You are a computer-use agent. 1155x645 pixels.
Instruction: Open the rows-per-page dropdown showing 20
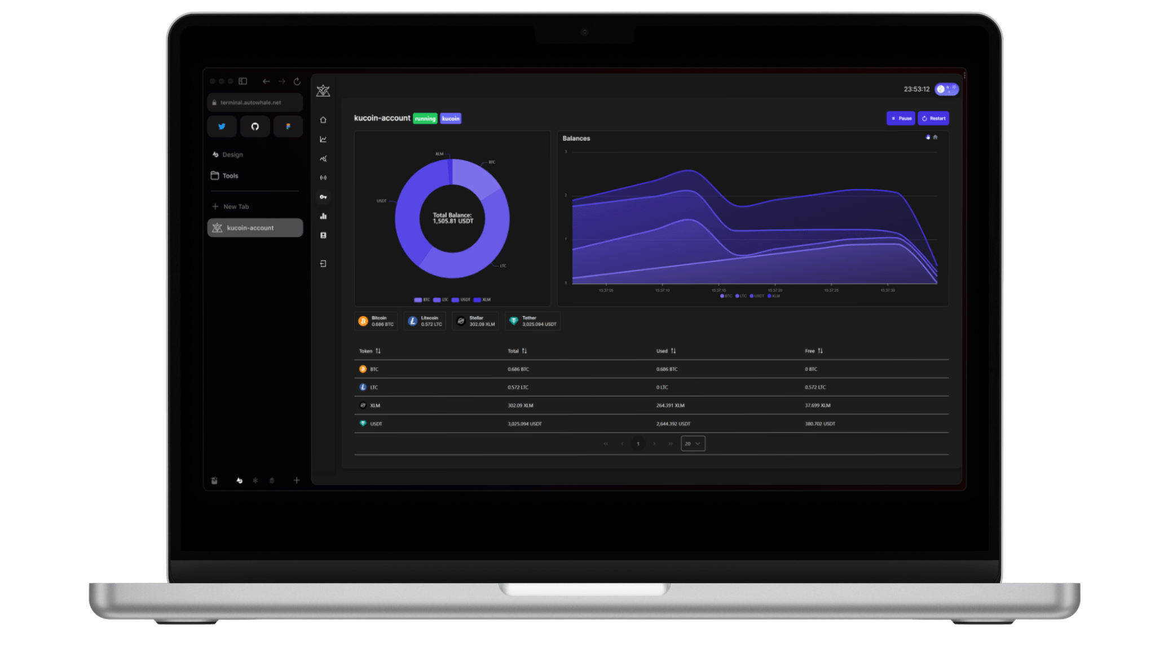[x=693, y=444]
